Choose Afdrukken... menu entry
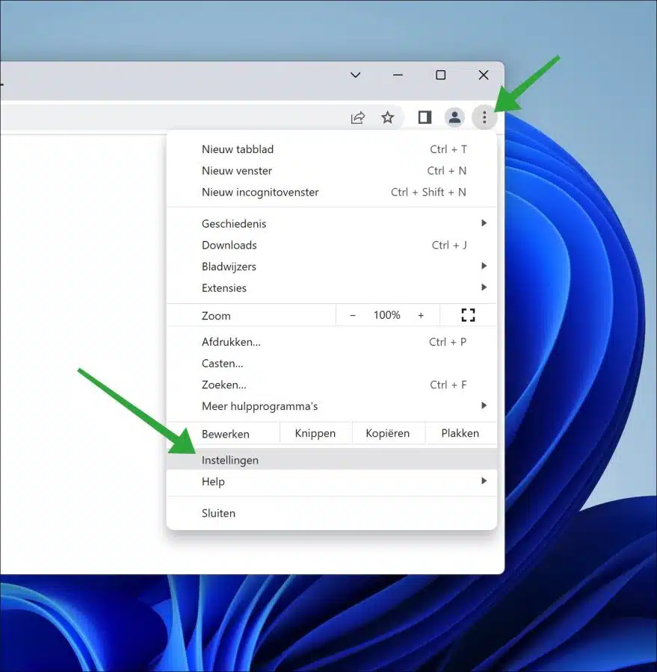657x672 pixels. pyautogui.click(x=332, y=342)
